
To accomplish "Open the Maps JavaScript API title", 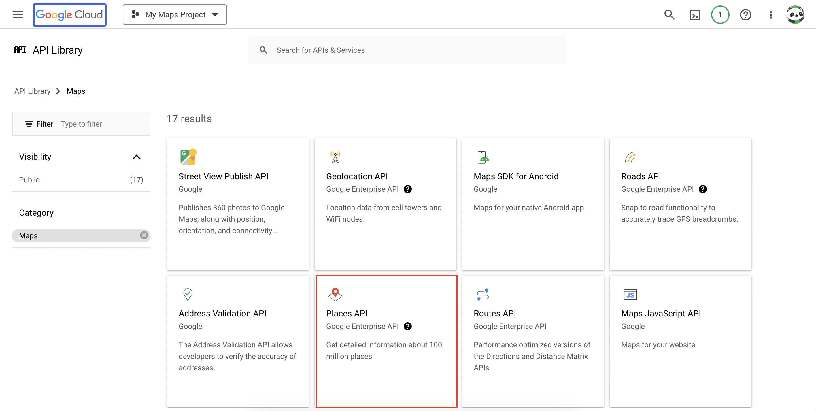I will pyautogui.click(x=661, y=313).
